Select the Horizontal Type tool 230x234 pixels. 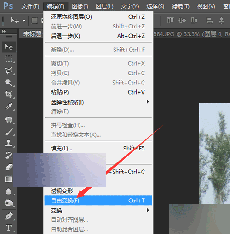[x=9, y=228]
